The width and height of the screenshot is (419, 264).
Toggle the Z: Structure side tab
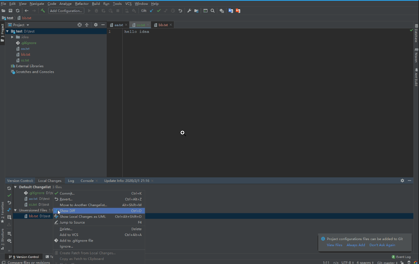click(2, 239)
